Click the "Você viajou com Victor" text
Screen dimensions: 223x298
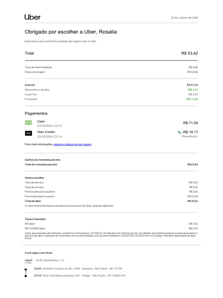(x=39, y=253)
